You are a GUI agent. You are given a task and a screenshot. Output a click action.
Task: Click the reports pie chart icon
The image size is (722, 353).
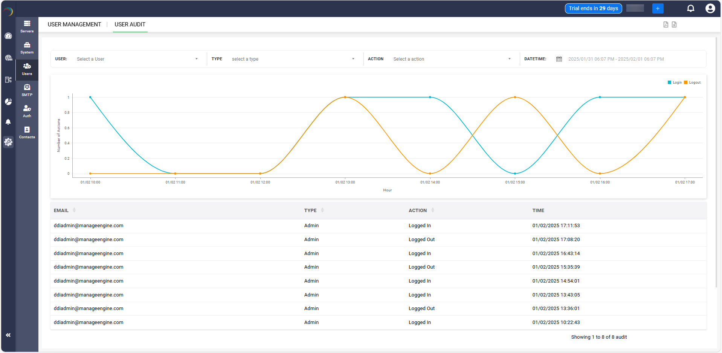[8, 102]
